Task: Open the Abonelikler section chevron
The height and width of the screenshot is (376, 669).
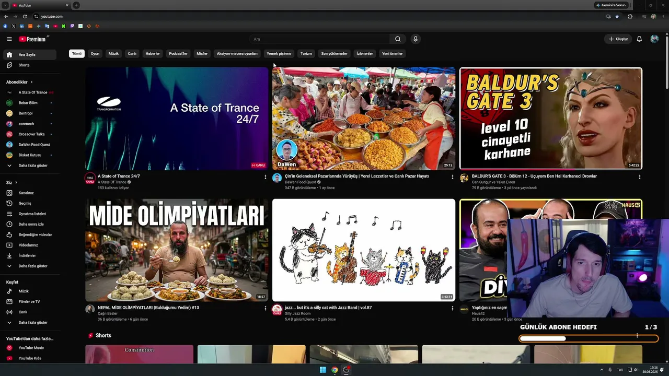Action: (x=31, y=82)
